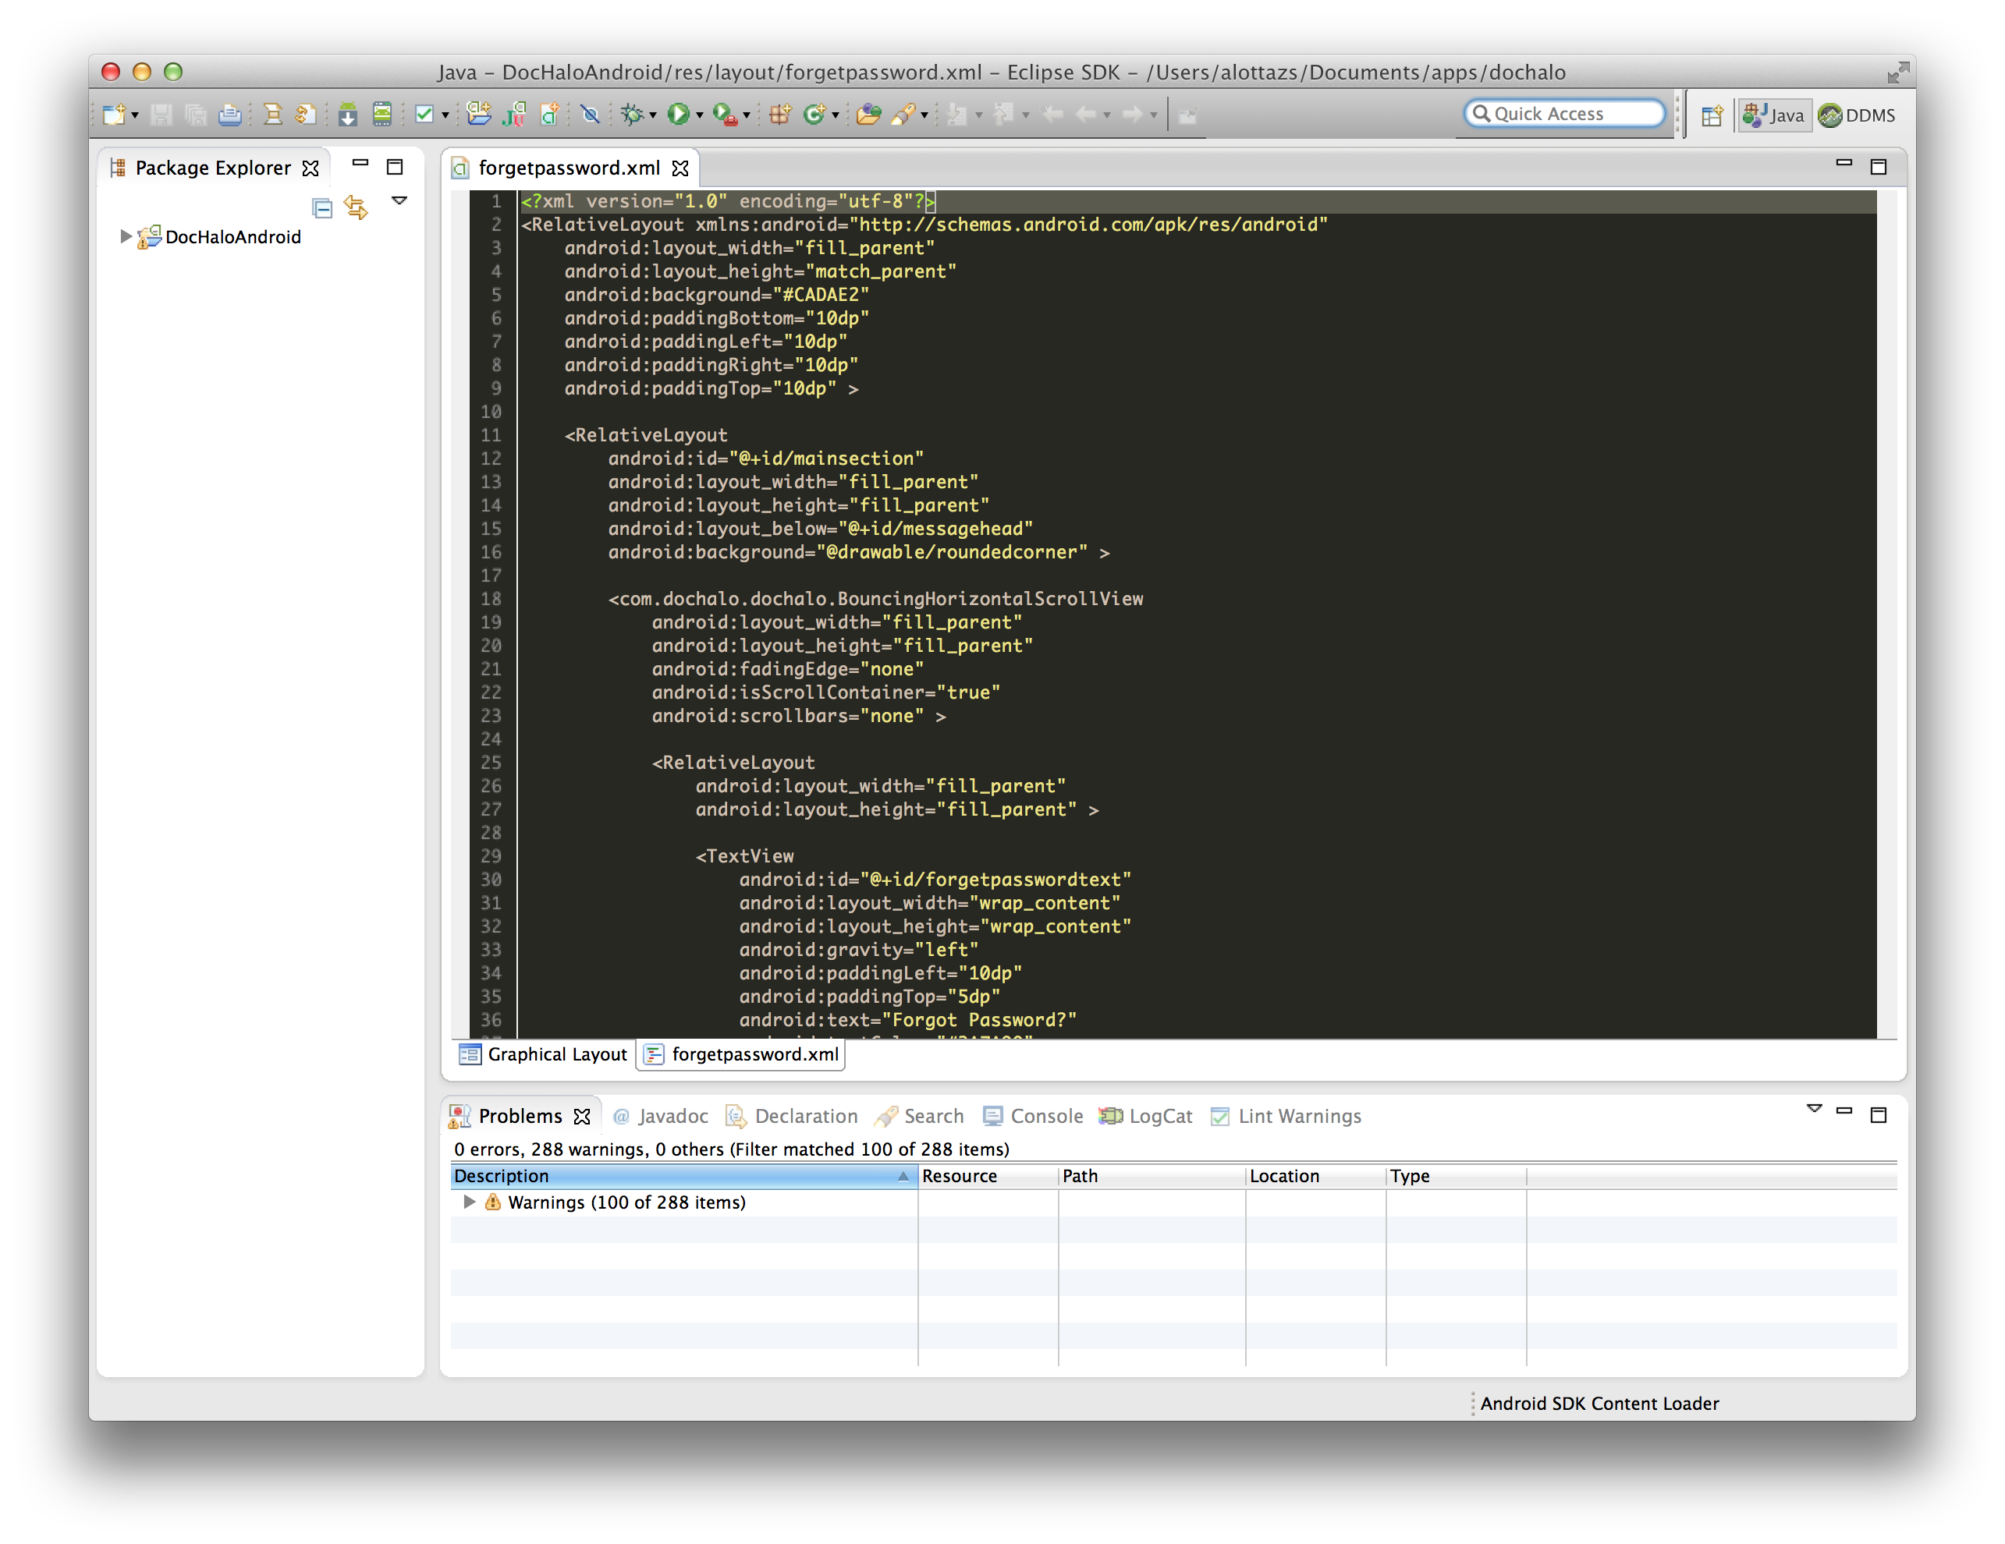The image size is (2005, 1544).
Task: Sort by the Resource column header
Action: tap(987, 1175)
